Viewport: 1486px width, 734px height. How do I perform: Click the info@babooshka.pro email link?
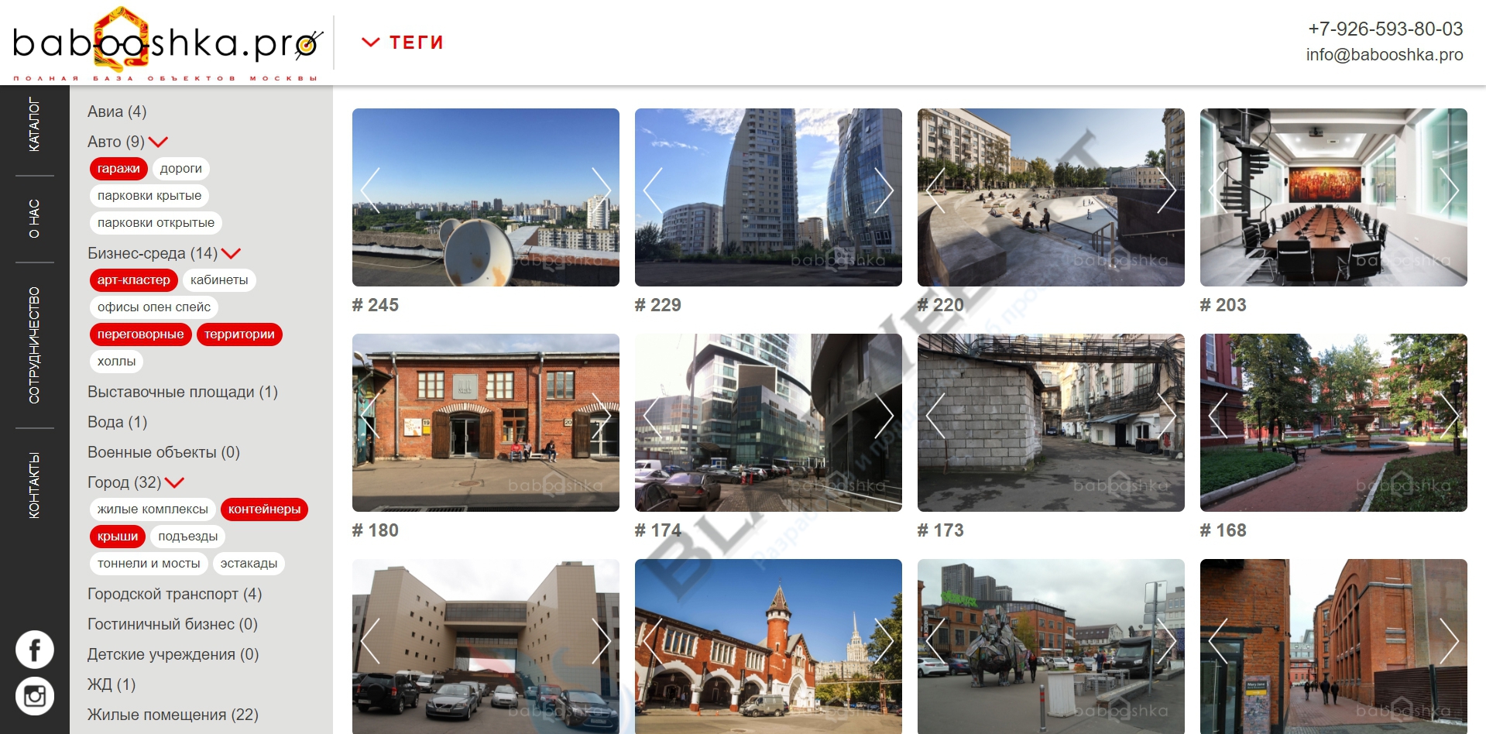coord(1385,55)
